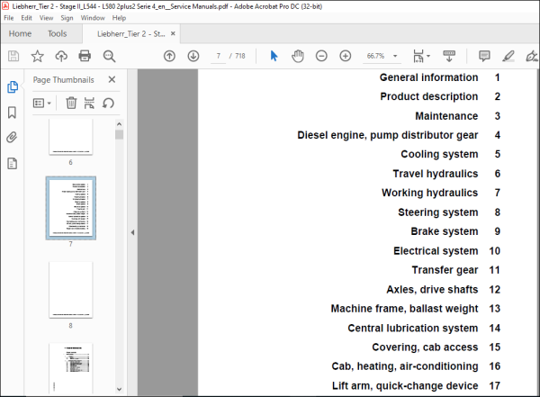Switch to the Tools tab

58,34
